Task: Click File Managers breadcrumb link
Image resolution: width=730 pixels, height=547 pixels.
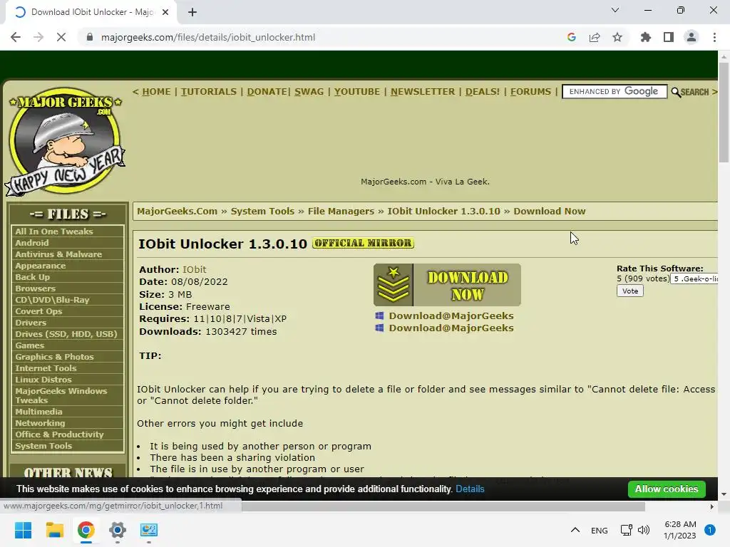Action: (341, 211)
